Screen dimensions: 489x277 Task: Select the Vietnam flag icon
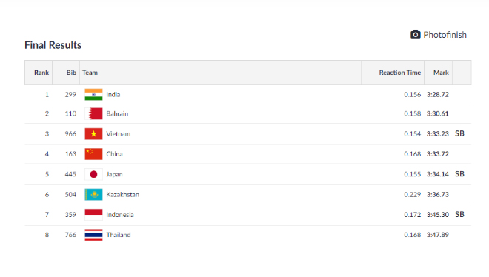(93, 134)
